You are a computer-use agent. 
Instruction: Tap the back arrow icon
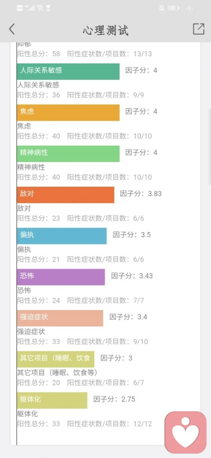coord(12,29)
